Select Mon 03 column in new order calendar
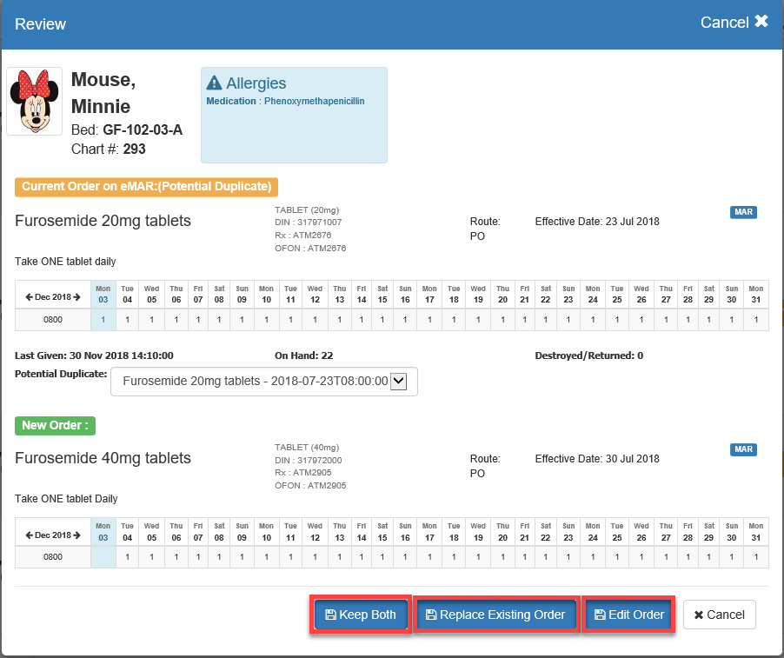This screenshot has width=784, height=658. coord(103,531)
